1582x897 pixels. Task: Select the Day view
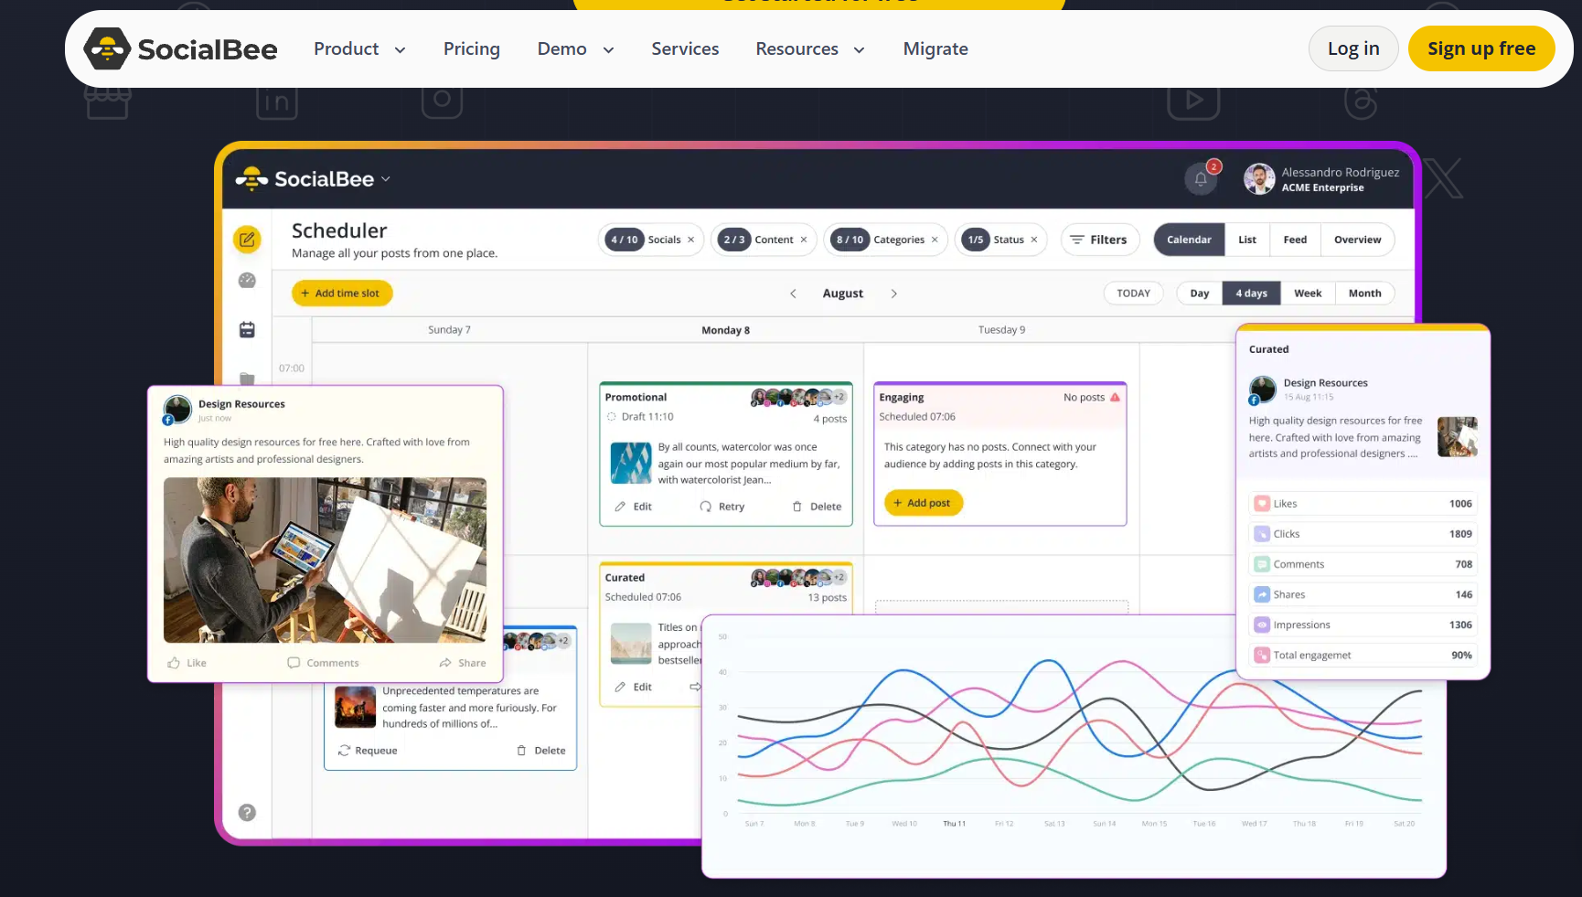[1200, 294]
